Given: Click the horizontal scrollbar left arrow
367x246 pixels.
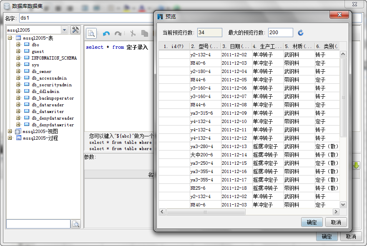Looking at the screenshot, I should (x=162, y=212).
